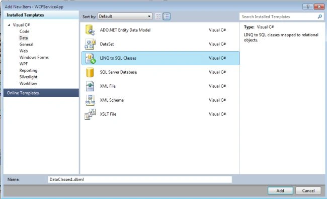Click the LINQ to SQL Classes icon
Image resolution: width=327 pixels, height=199 pixels.
point(90,58)
